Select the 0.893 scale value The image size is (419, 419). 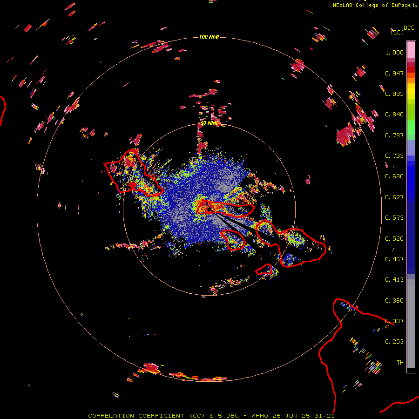(394, 94)
